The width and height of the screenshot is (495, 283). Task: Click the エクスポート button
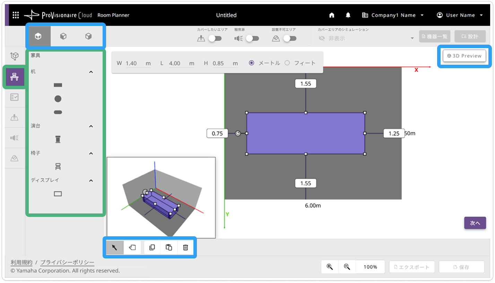pos(412,267)
